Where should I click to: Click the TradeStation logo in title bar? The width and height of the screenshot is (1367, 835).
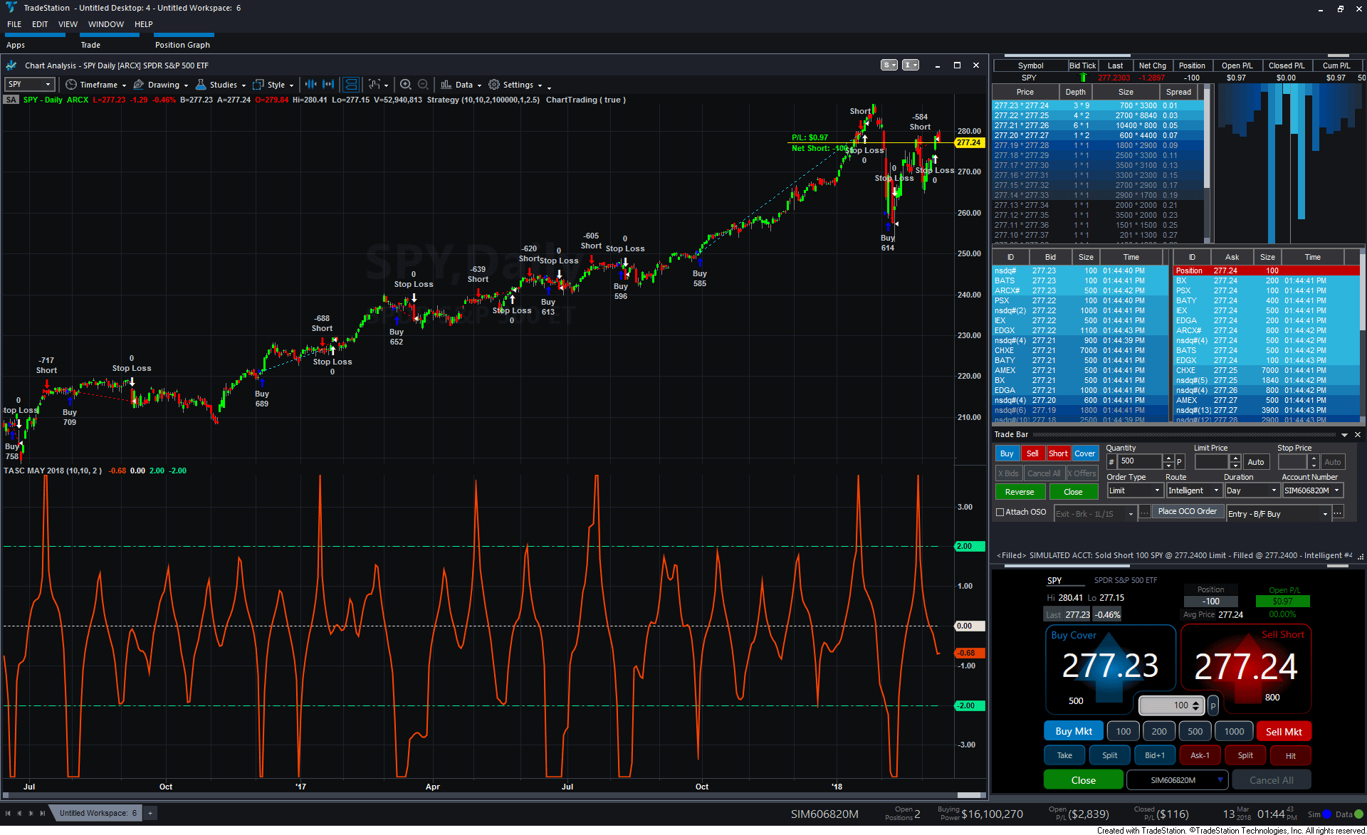11,8
